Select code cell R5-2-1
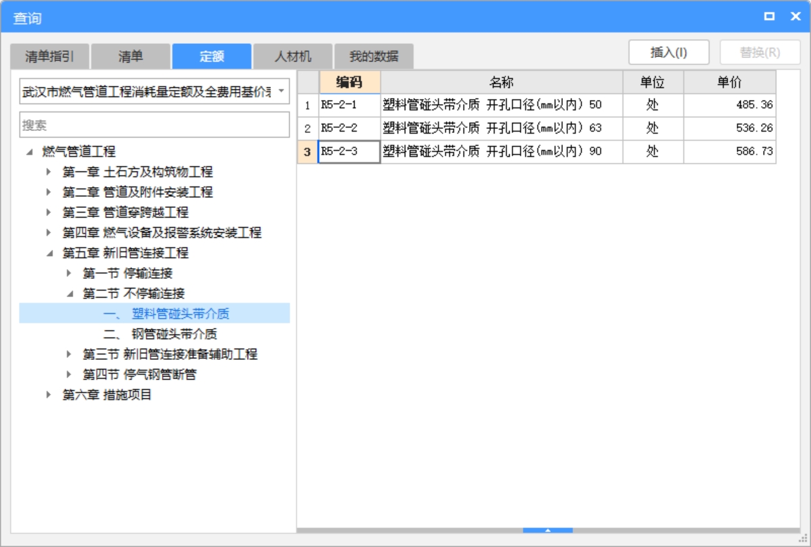This screenshot has width=811, height=547. [349, 105]
